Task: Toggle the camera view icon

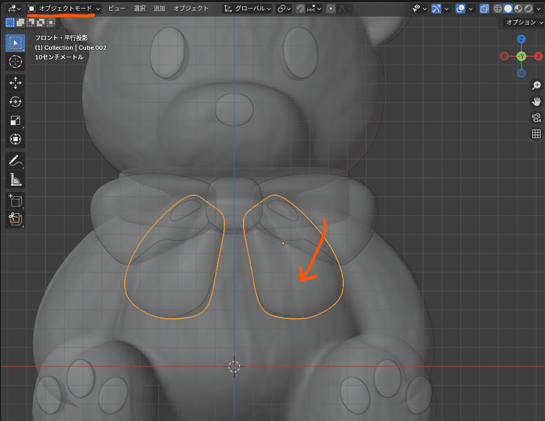Action: point(536,118)
